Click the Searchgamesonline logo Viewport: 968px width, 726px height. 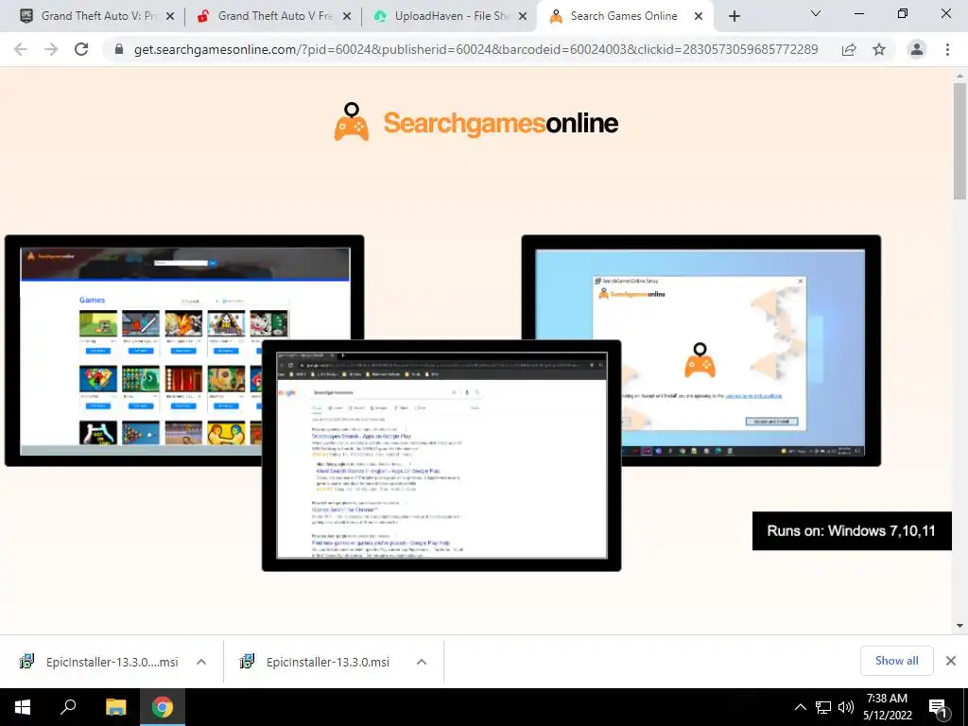[x=476, y=122]
